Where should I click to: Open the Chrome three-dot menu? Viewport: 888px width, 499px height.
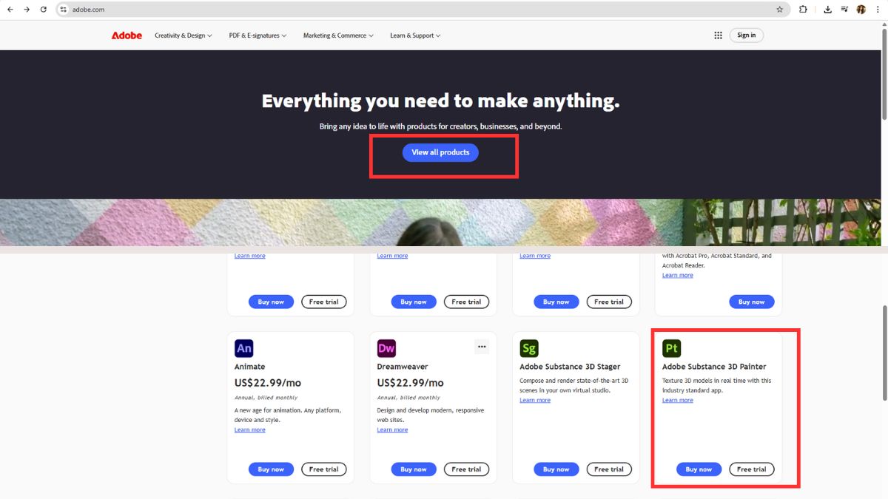pyautogui.click(x=878, y=10)
